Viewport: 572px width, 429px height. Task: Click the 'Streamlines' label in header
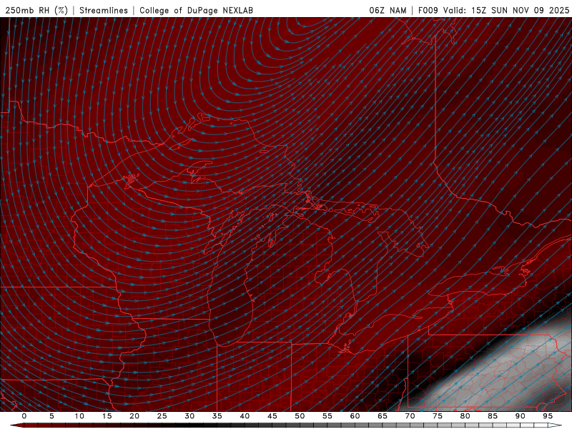coord(104,10)
